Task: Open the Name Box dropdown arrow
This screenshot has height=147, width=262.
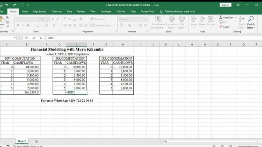Action: (x=14, y=38)
